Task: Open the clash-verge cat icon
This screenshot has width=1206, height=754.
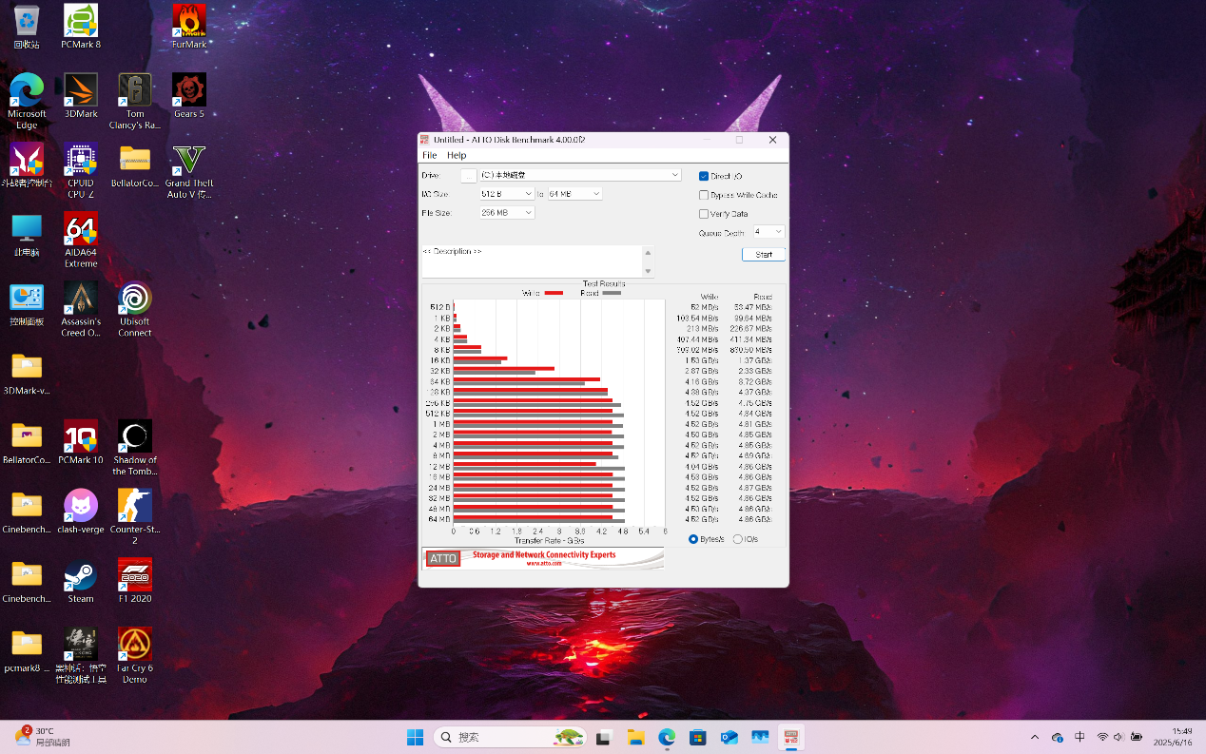Action: tap(81, 512)
